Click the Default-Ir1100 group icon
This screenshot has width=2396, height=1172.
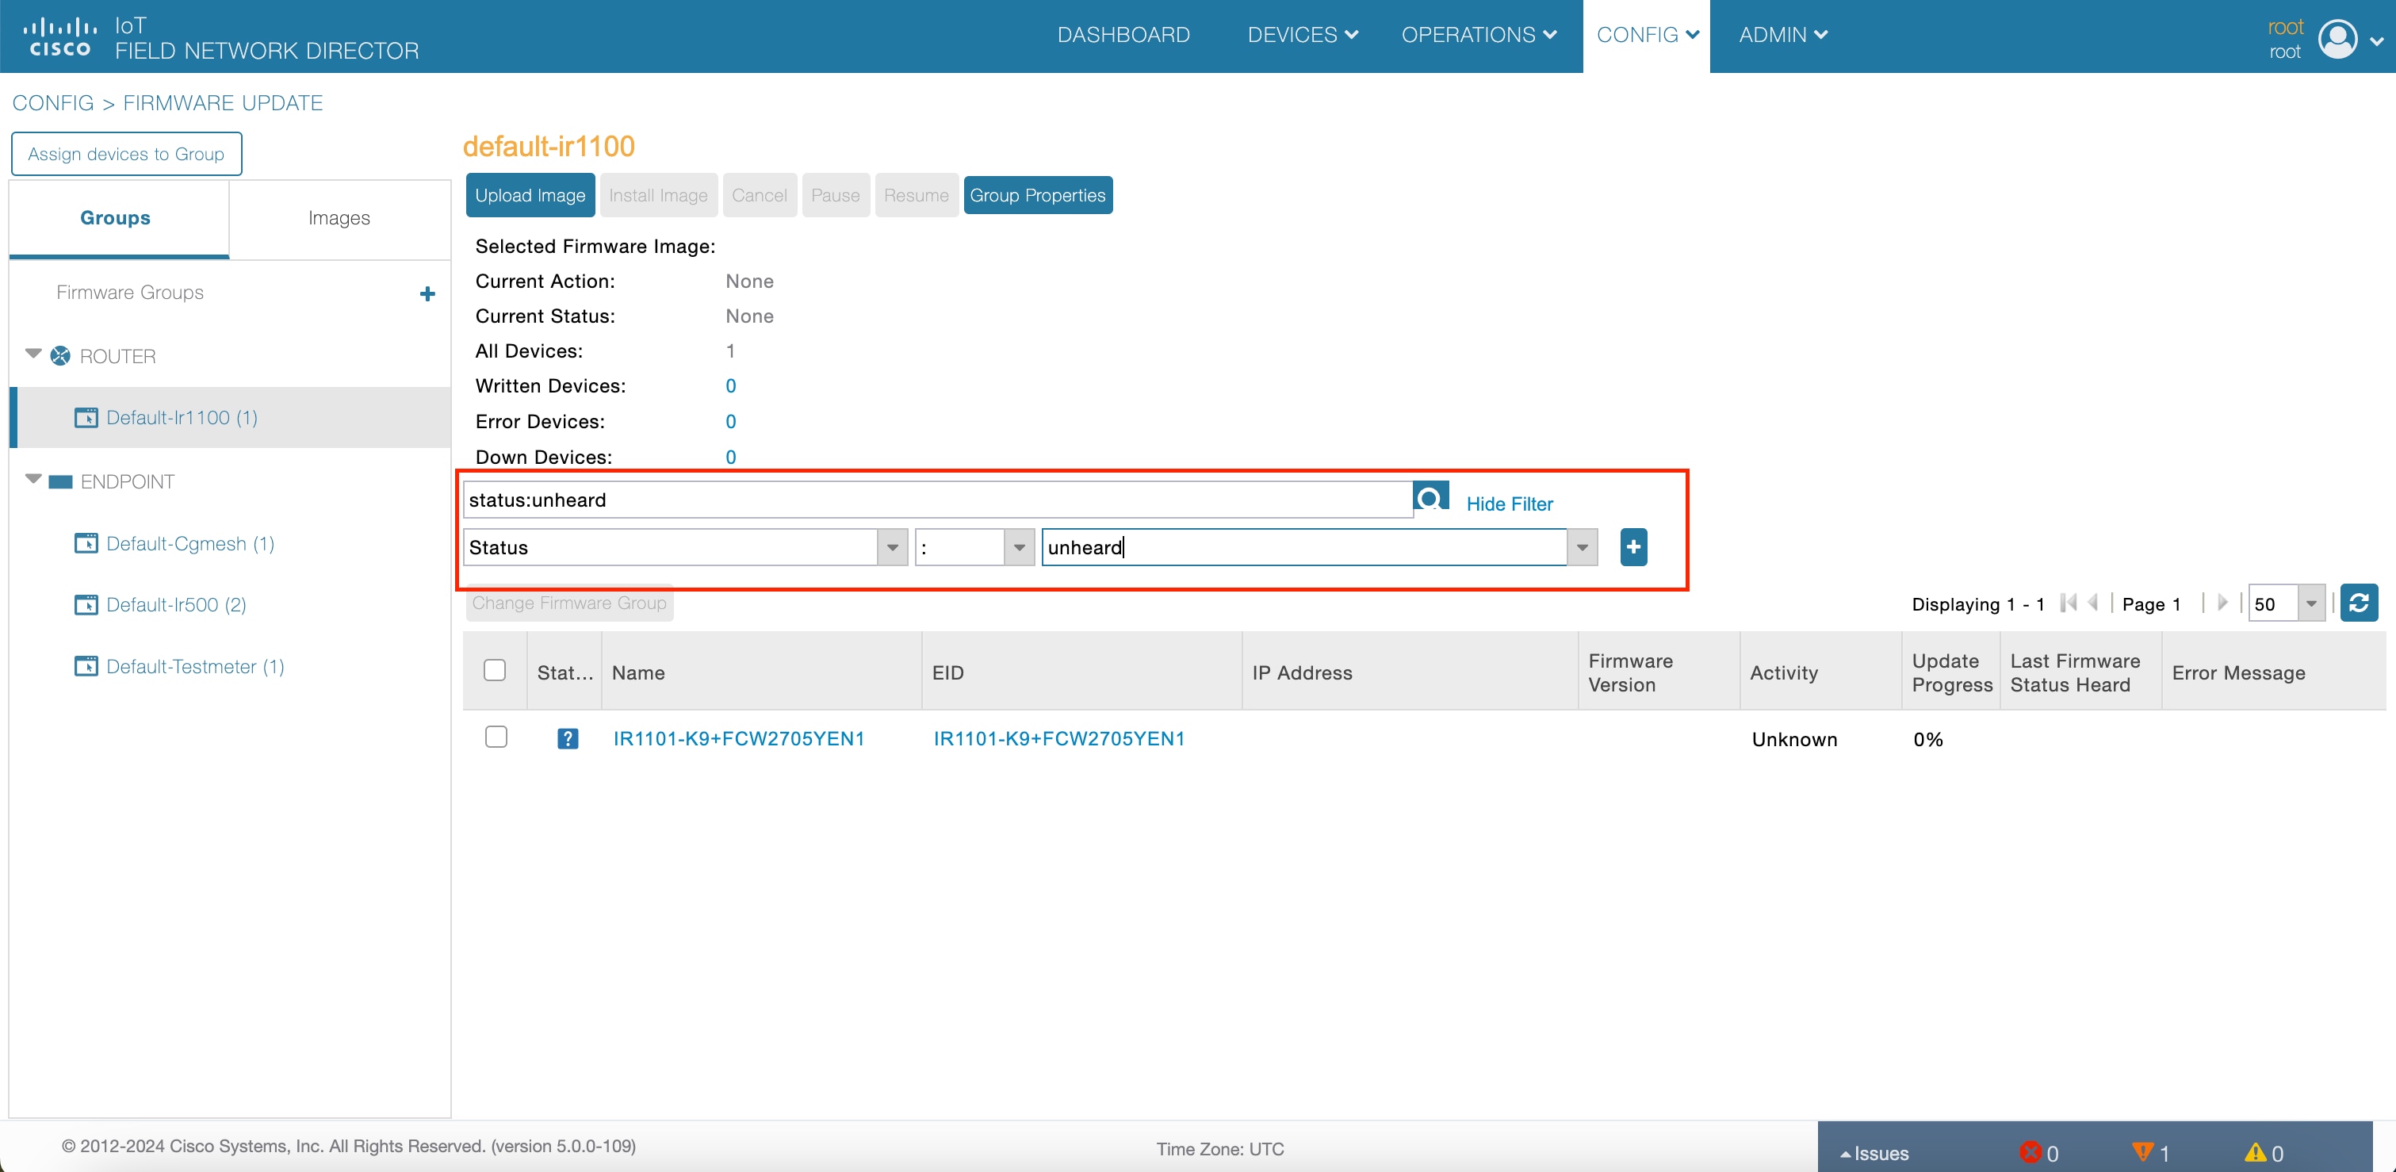86,417
